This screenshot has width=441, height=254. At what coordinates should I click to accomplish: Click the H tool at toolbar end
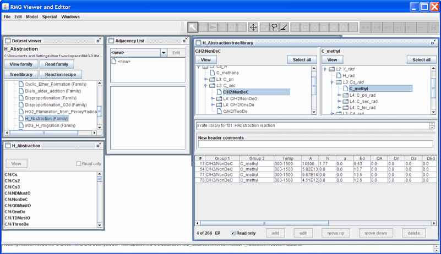pyautogui.click(x=433, y=27)
